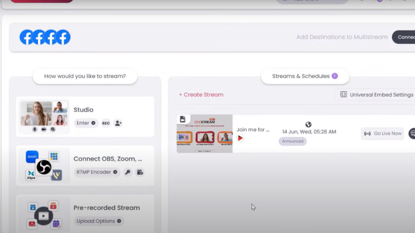Click the Go Live Now button

click(x=383, y=134)
